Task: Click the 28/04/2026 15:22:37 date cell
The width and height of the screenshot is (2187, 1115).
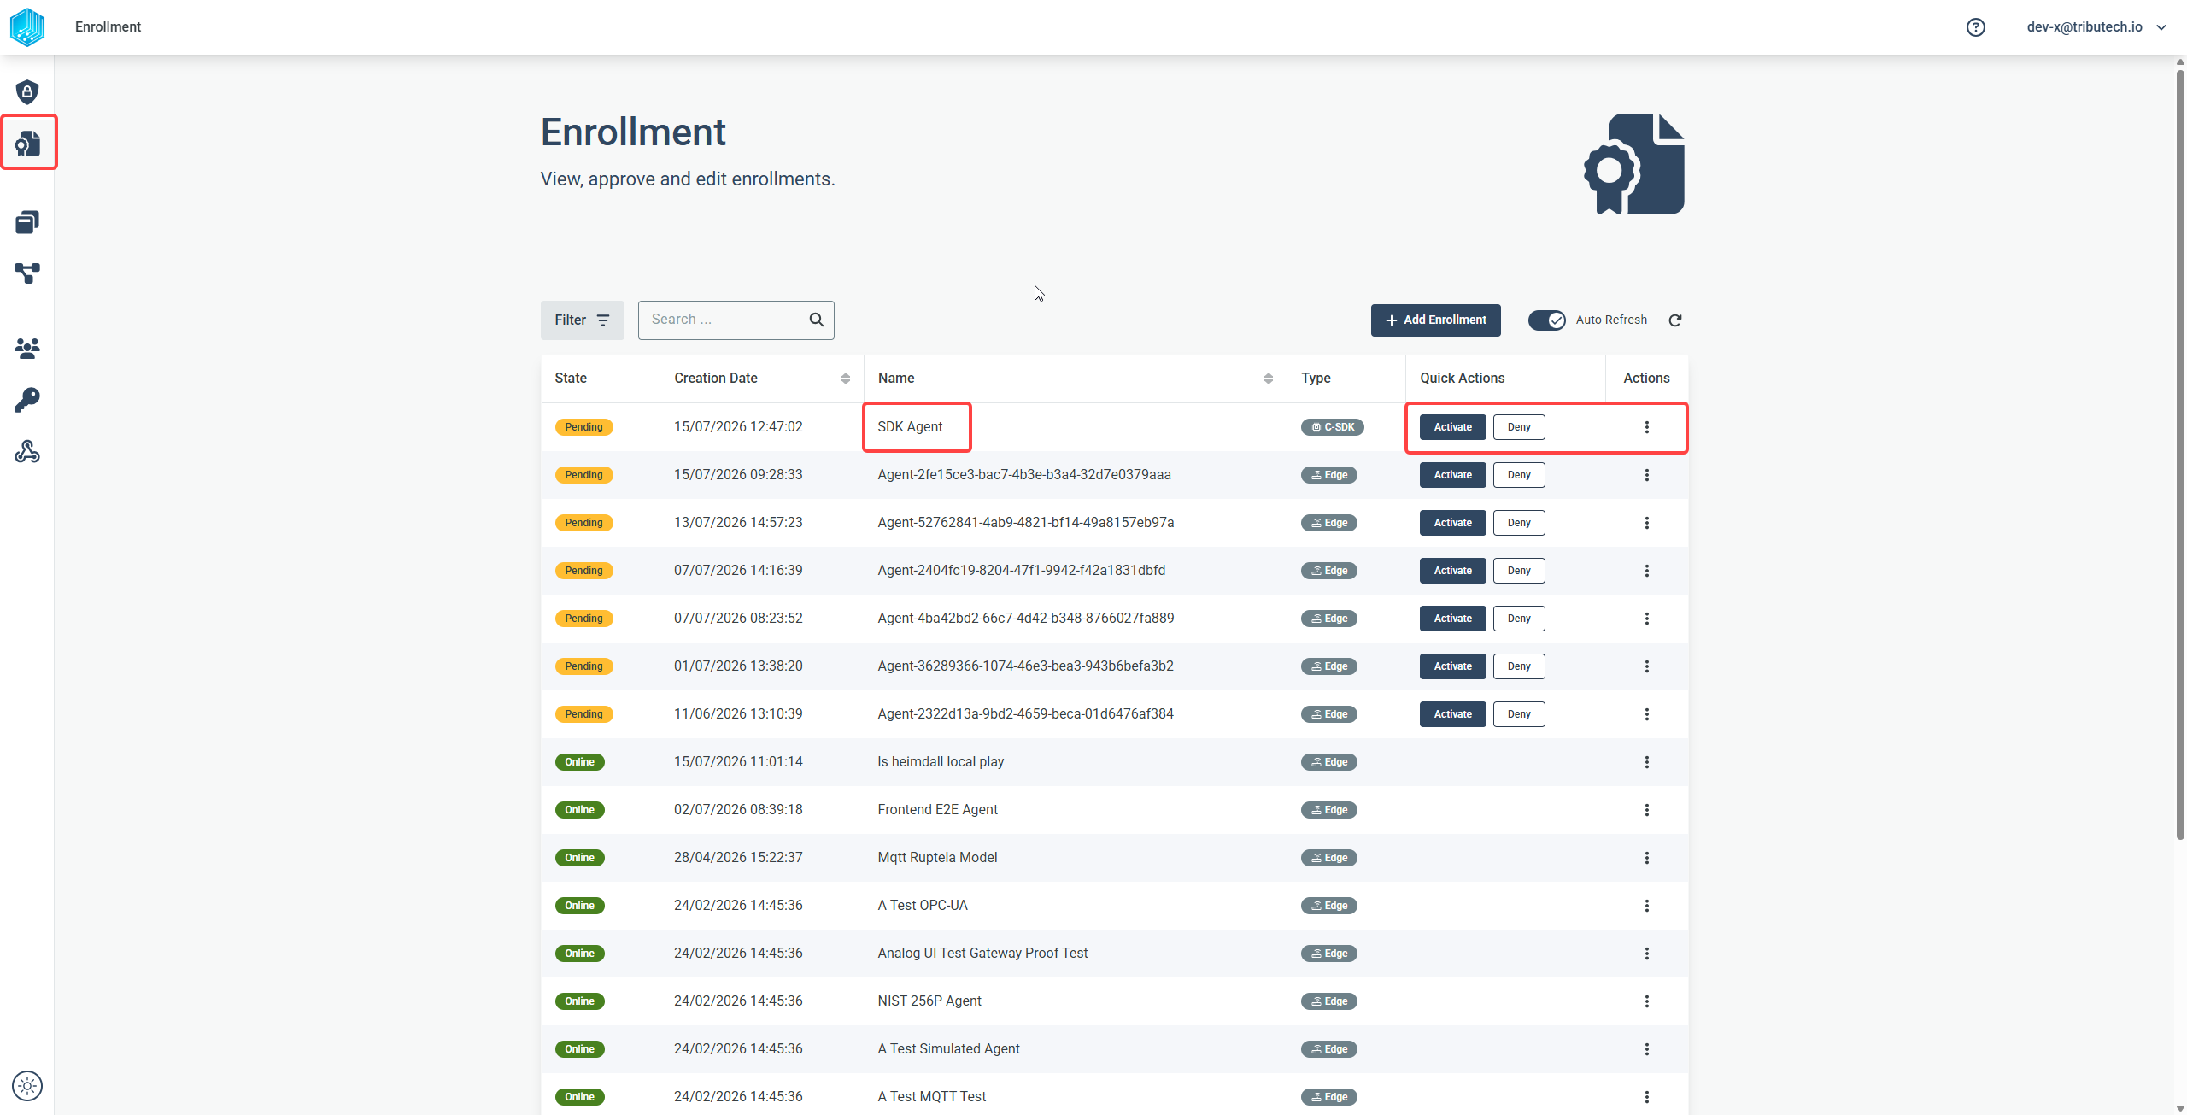Action: pos(738,858)
